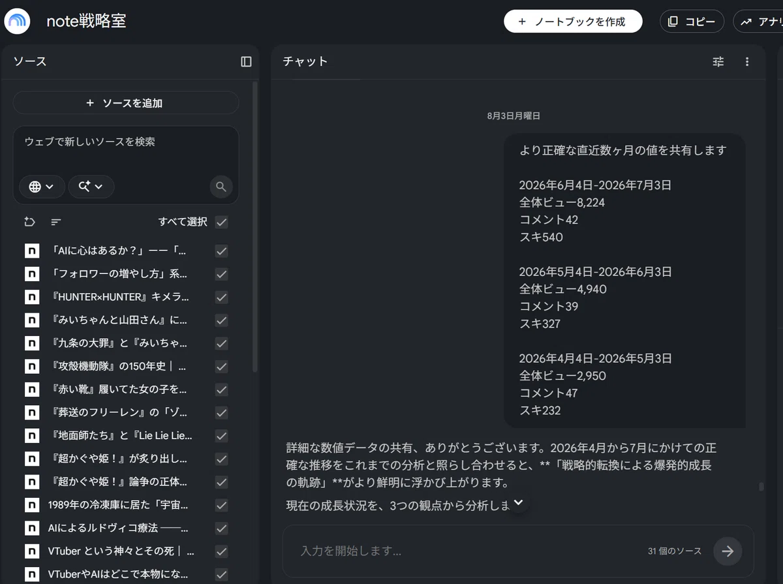The height and width of the screenshot is (584, 783).
Task: Click the アナリティクス button at top right
Action: coord(758,22)
